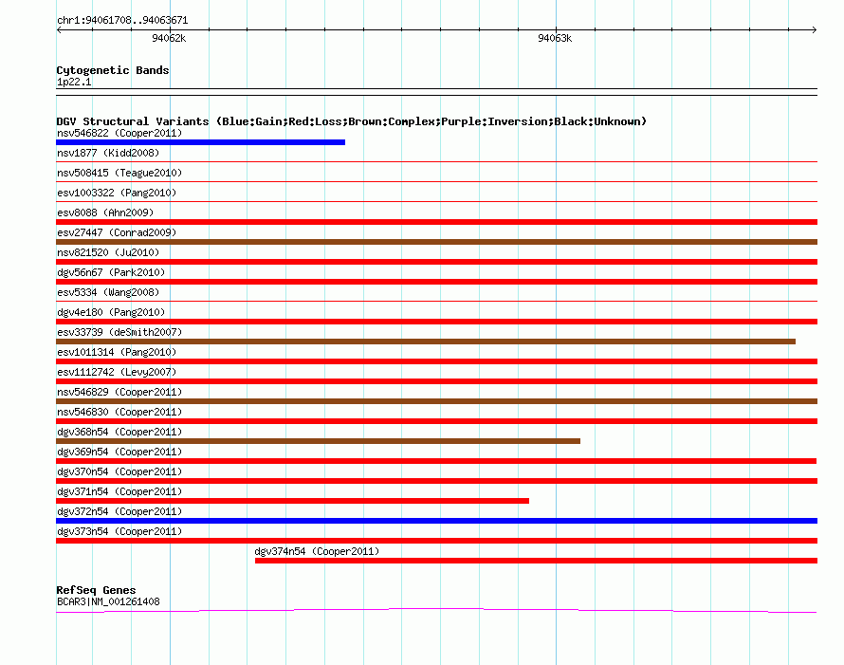Click the dgv373n54 (Cooper2011) red bar
The width and height of the screenshot is (844, 665).
436,541
